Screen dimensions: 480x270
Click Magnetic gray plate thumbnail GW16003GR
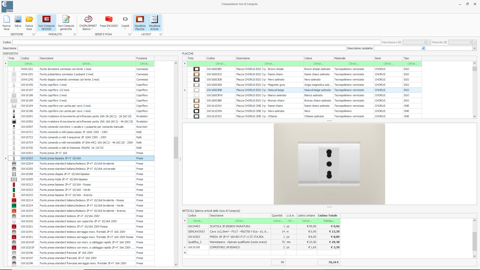[196, 85]
